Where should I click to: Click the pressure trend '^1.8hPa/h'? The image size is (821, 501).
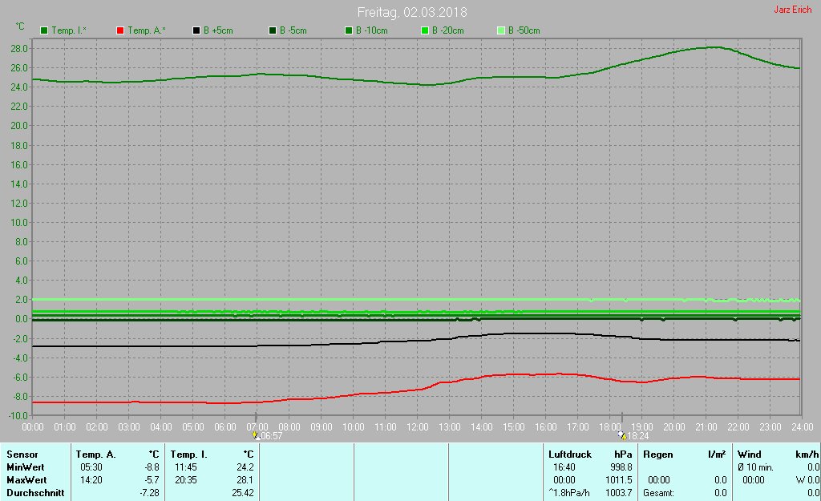[569, 493]
